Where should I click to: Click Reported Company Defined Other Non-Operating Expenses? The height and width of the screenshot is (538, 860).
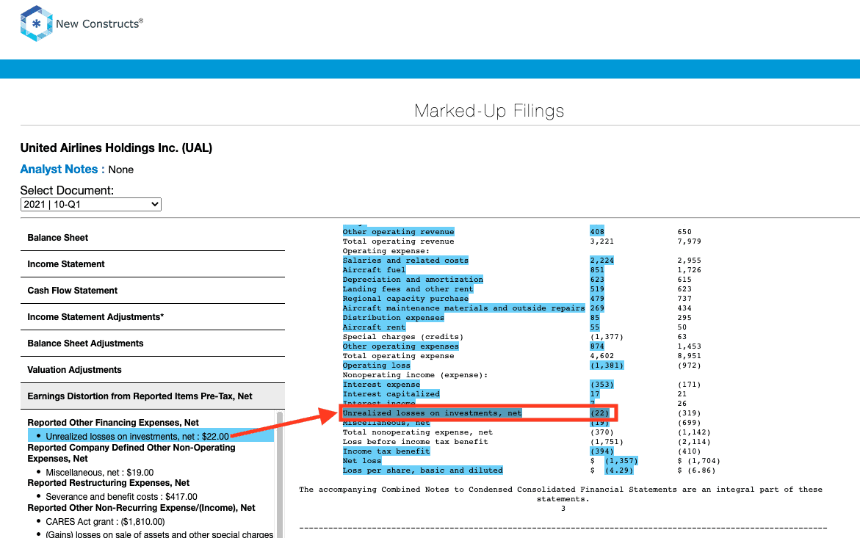coord(131,453)
